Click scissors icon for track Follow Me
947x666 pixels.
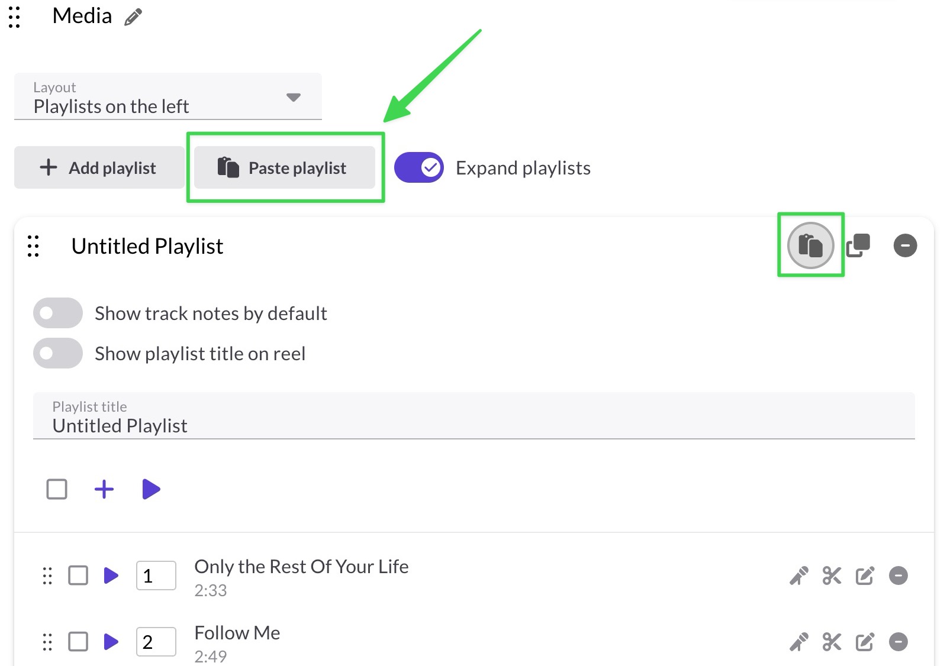[832, 642]
